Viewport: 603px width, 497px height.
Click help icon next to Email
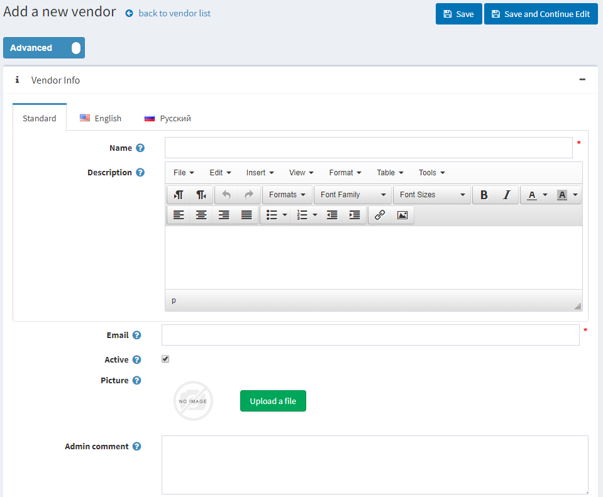click(x=136, y=336)
